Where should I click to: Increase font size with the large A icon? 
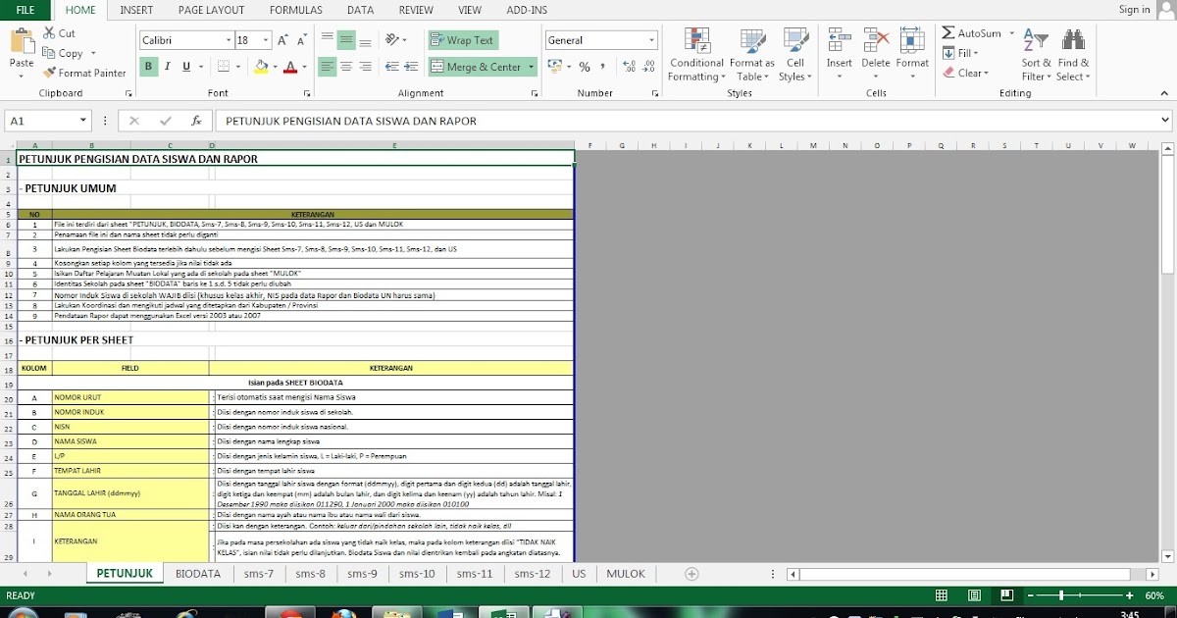pyautogui.click(x=283, y=40)
